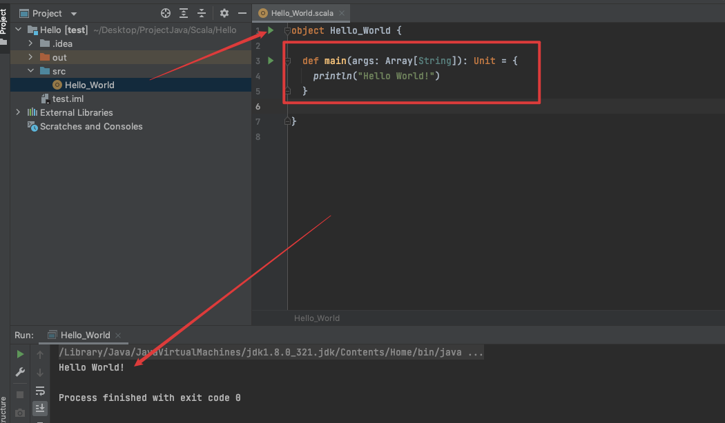Click the java command path line in console

[271, 353]
